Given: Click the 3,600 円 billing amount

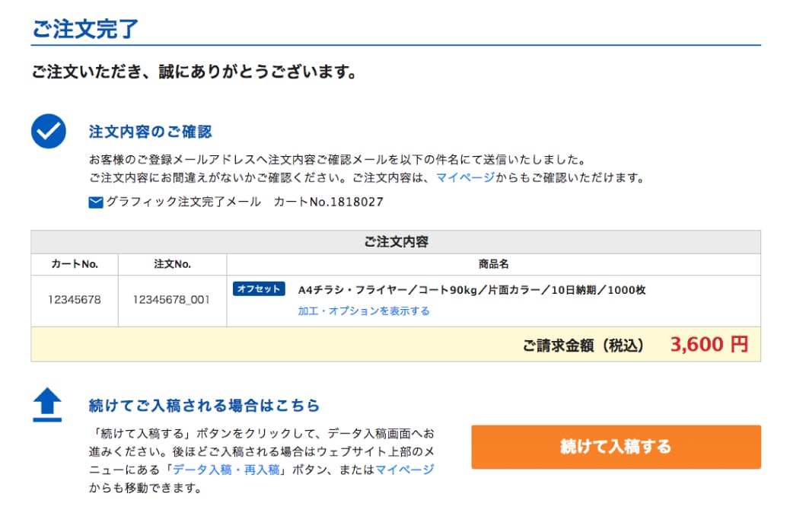Looking at the screenshot, I should click(x=709, y=345).
